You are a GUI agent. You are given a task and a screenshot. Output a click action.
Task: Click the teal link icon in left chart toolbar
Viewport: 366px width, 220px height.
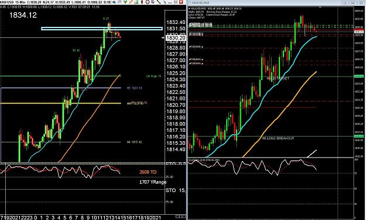point(114,2)
